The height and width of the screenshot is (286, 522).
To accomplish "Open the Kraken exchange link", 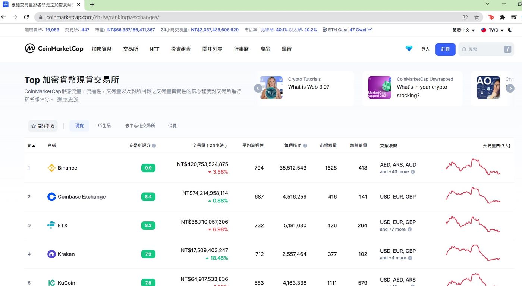I will pos(66,254).
